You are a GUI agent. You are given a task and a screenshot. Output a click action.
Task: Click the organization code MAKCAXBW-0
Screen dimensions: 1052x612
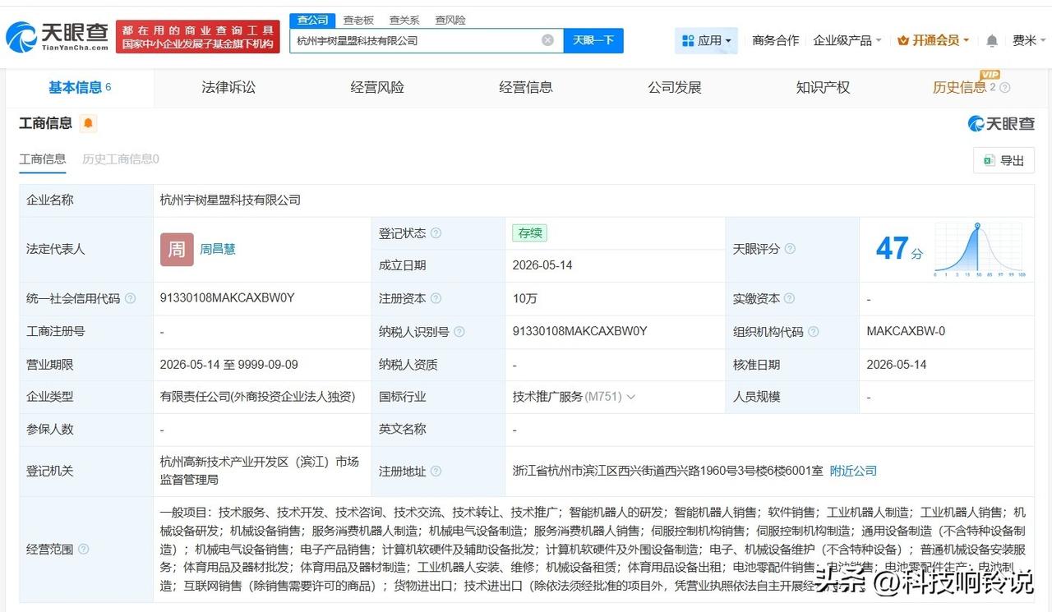pos(906,332)
